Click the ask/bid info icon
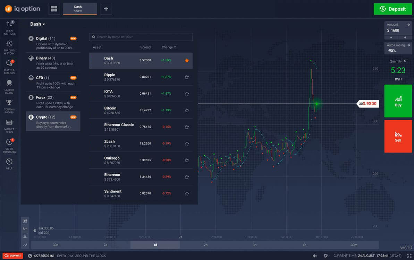This screenshot has width=414, height=260. tap(35, 231)
